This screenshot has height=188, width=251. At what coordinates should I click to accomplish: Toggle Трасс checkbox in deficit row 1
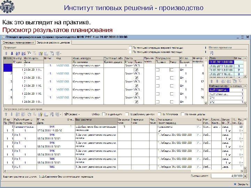136,70
